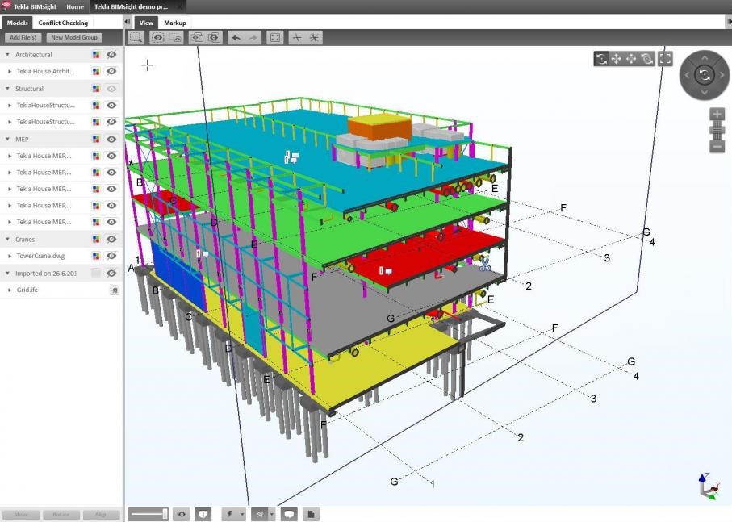Click the center rotate button of navigation wheel
The image size is (732, 522).
tap(705, 75)
